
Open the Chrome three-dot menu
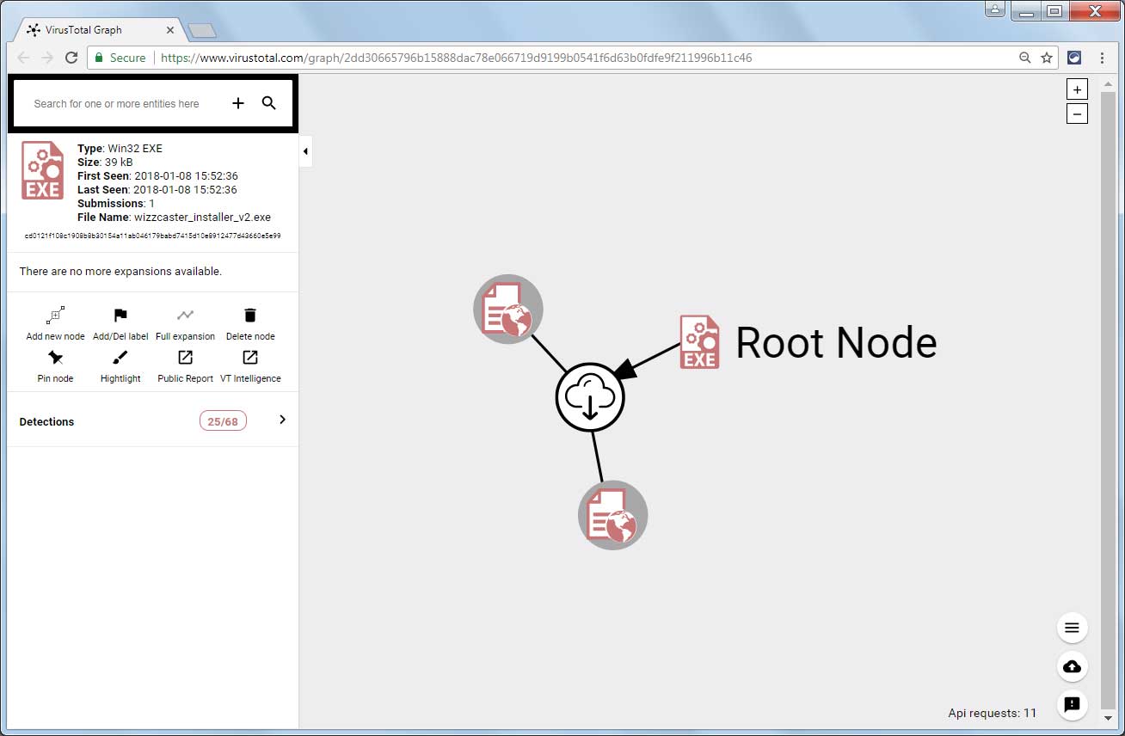coord(1102,58)
